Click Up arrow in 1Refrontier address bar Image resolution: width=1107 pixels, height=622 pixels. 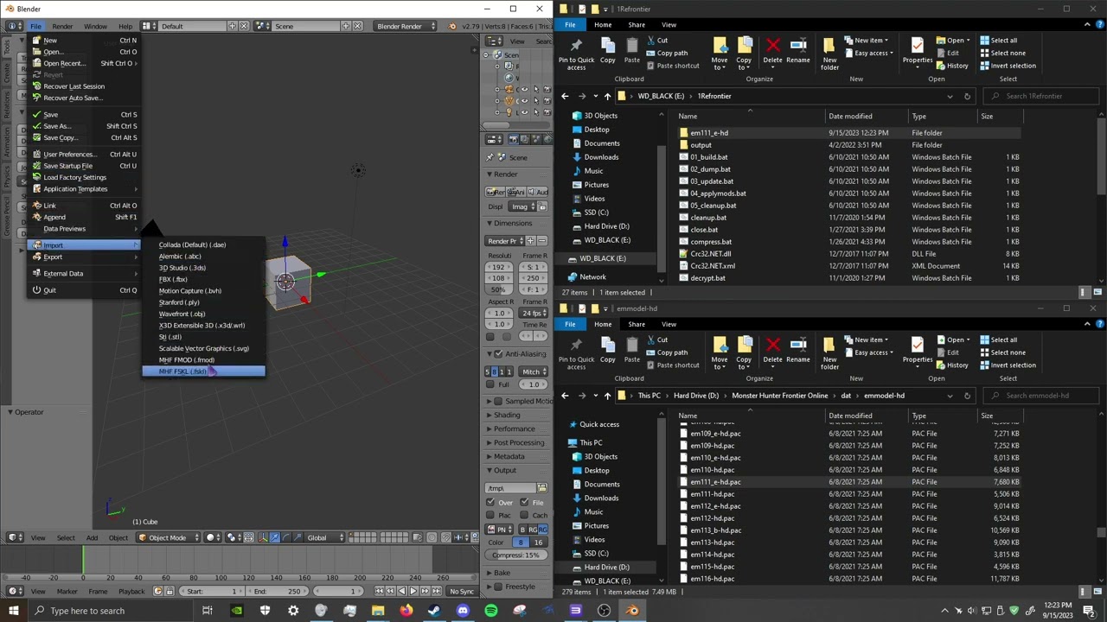point(607,96)
